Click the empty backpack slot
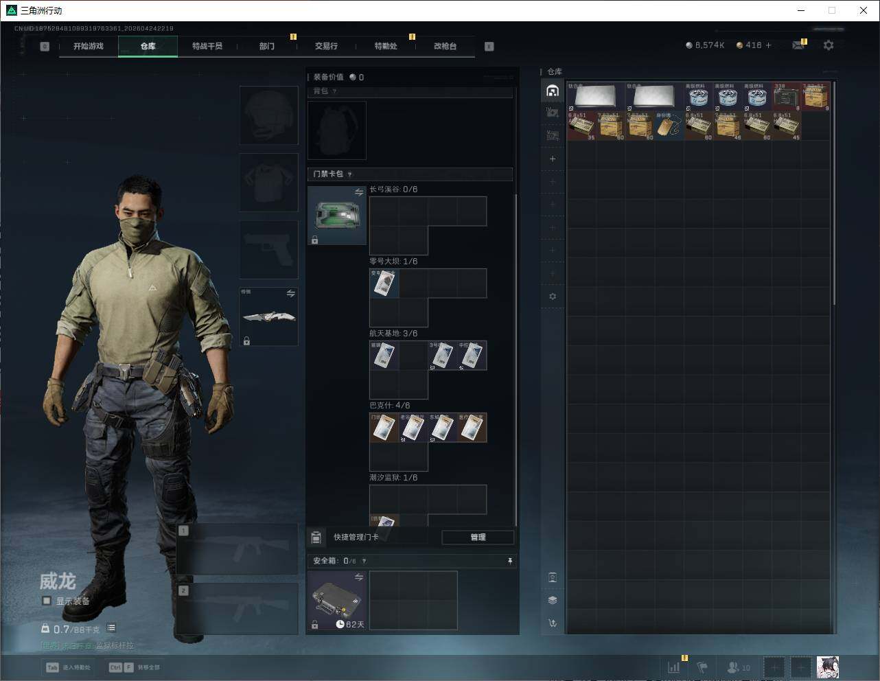Image resolution: width=880 pixels, height=681 pixels. click(x=336, y=130)
